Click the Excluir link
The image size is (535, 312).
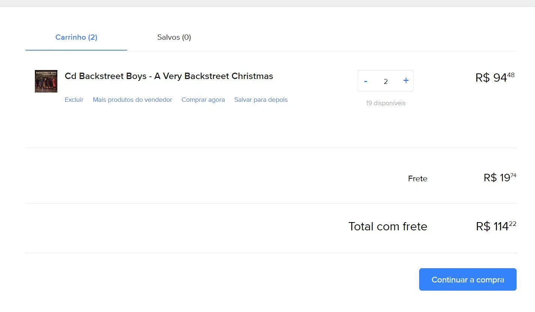click(x=74, y=100)
